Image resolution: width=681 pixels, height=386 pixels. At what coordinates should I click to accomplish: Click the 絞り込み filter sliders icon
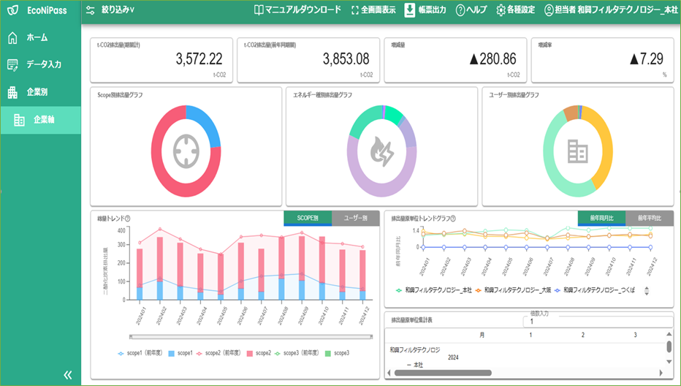click(91, 10)
